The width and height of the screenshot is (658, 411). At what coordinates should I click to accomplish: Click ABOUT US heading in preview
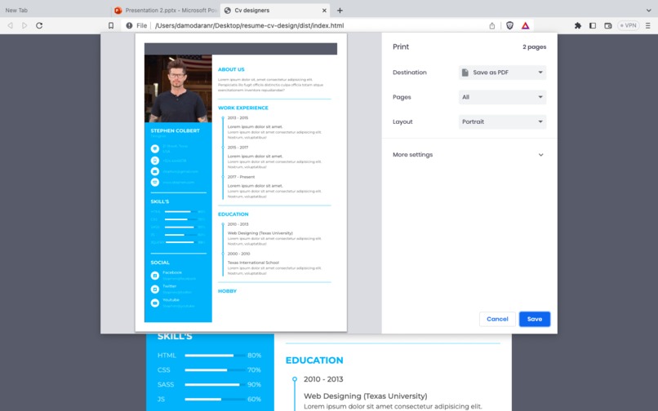(x=231, y=69)
